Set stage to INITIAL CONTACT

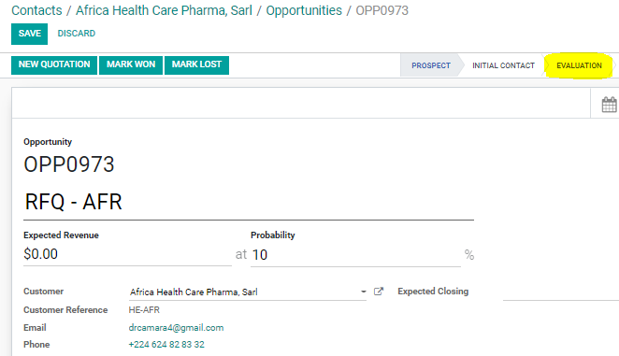503,65
